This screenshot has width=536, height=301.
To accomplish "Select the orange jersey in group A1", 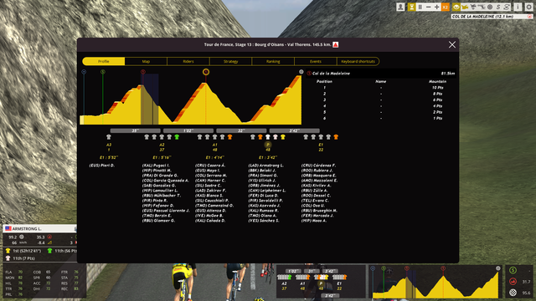I will (x=229, y=137).
